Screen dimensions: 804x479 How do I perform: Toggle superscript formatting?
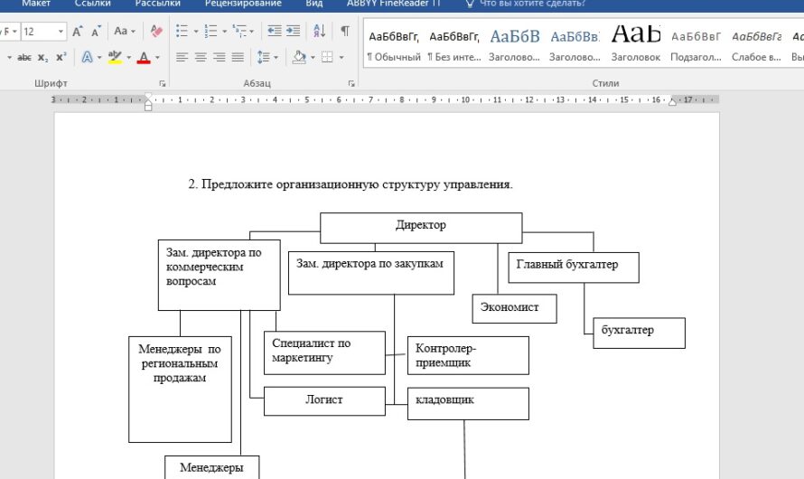pyautogui.click(x=61, y=58)
